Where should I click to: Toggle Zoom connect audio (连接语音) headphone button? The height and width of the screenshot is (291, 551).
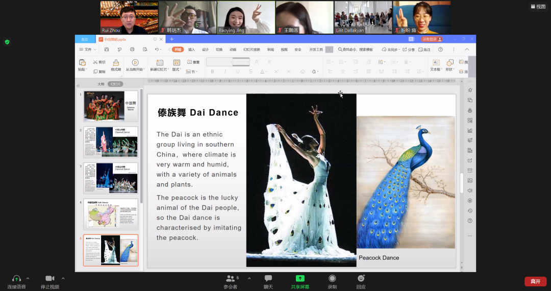coord(16,282)
